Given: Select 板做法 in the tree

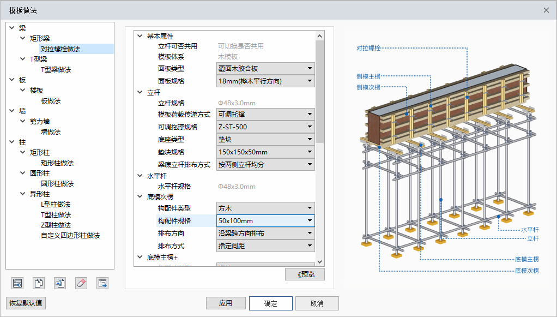Looking at the screenshot, I should [x=51, y=101].
